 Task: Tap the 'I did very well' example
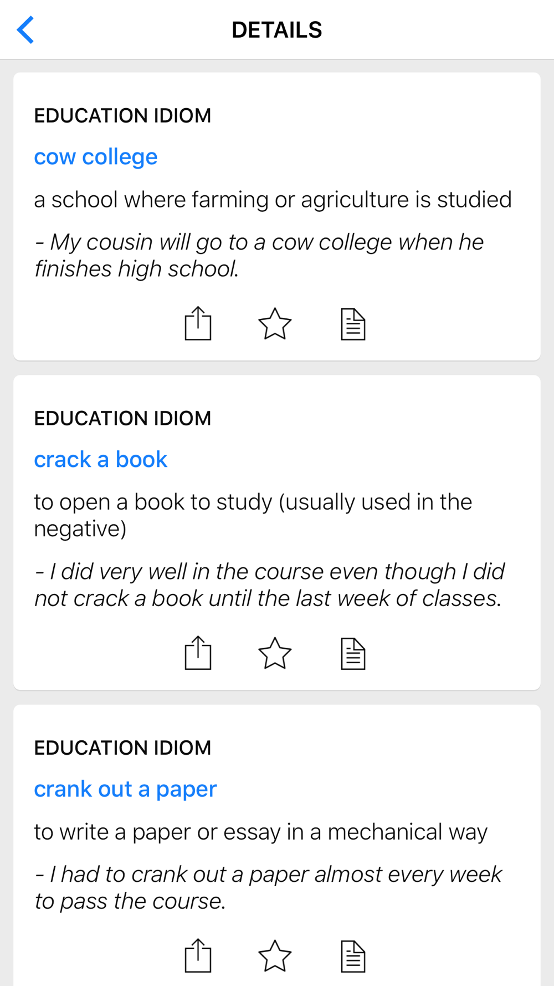click(269, 585)
